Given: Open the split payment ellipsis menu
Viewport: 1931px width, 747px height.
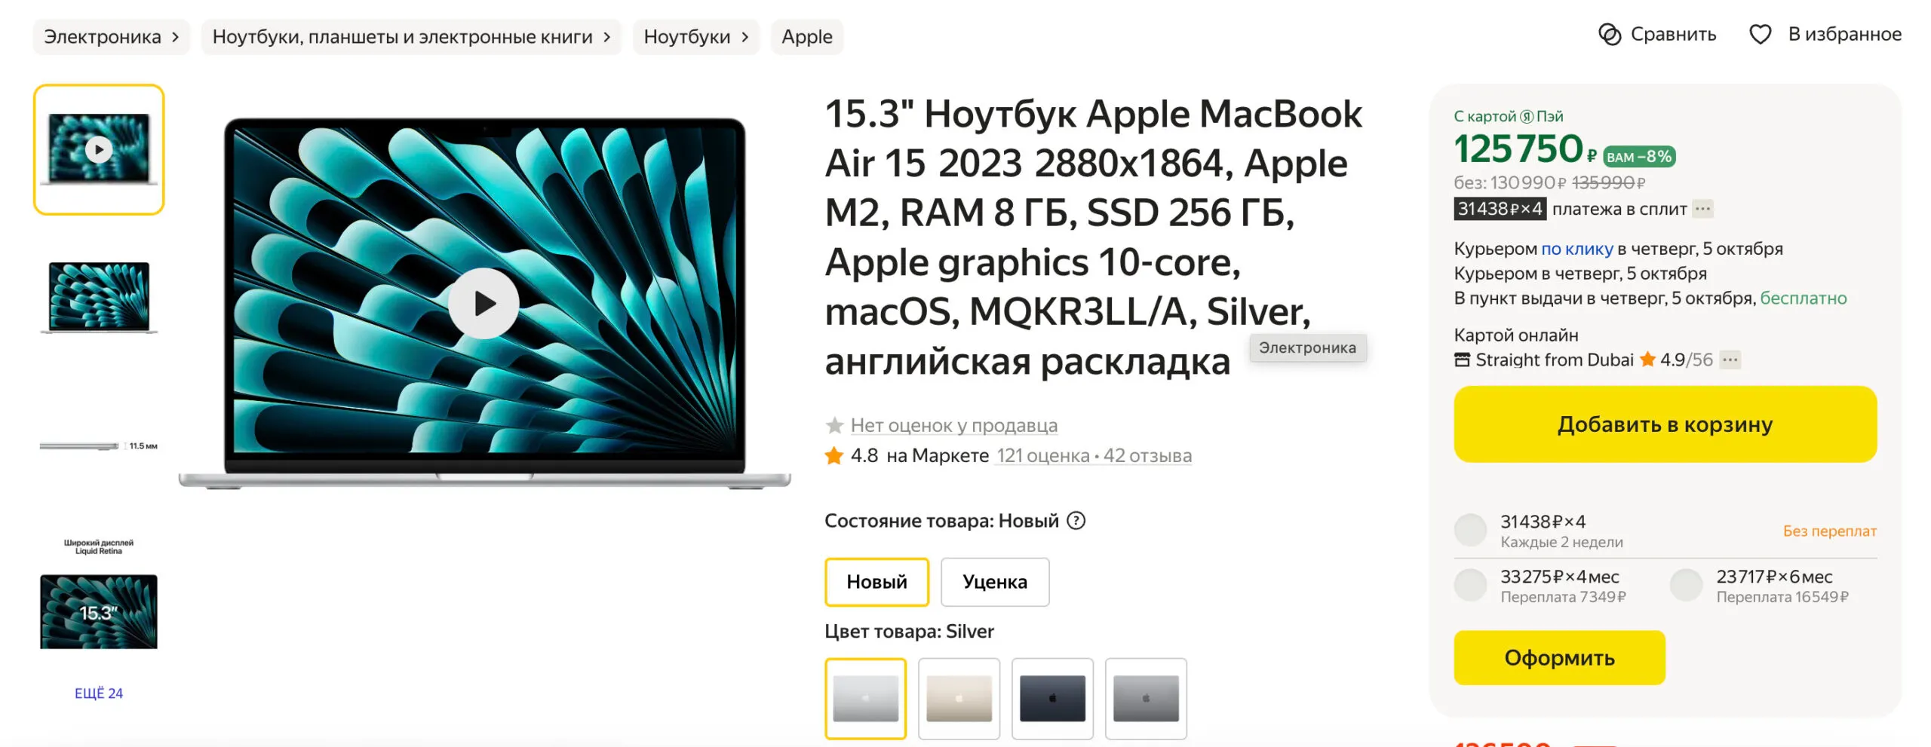Looking at the screenshot, I should pos(1702,209).
